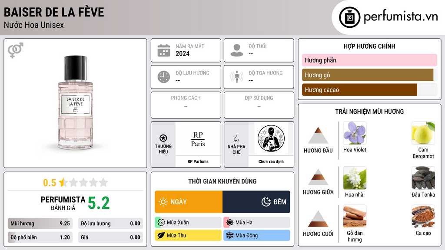Click the 5.2 Perfumista rating number
This screenshot has height=250, width=445.
point(99,203)
